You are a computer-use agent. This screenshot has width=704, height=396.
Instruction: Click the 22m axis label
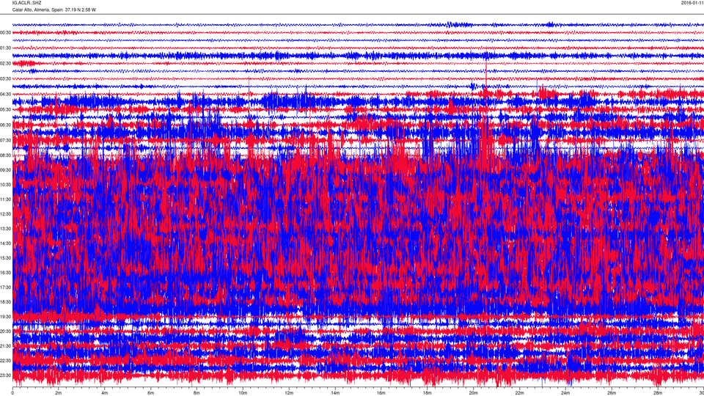coord(519,393)
